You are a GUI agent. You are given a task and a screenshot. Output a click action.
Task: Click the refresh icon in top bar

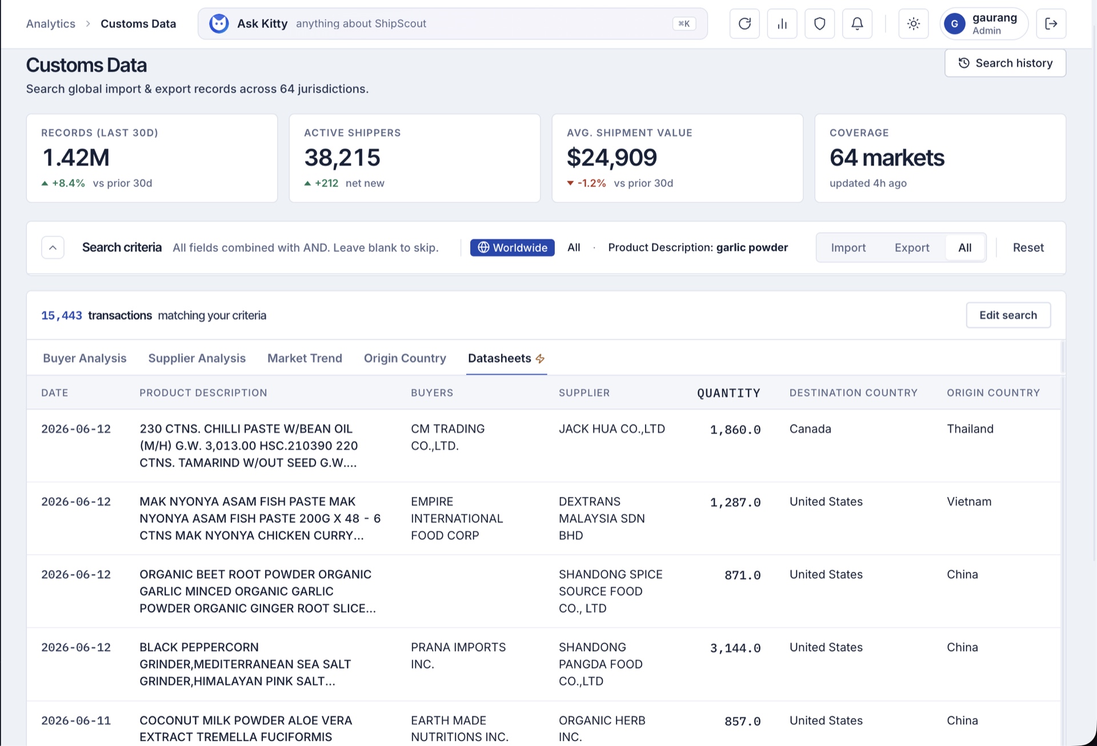[744, 23]
